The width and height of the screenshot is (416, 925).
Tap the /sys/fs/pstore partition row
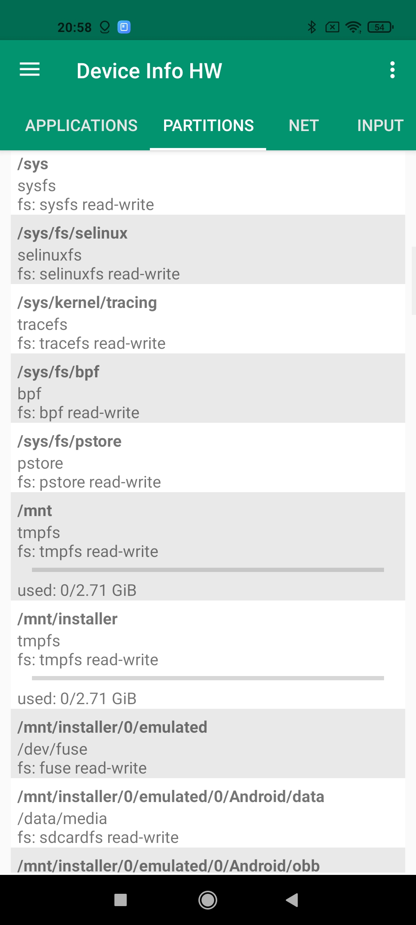click(208, 458)
